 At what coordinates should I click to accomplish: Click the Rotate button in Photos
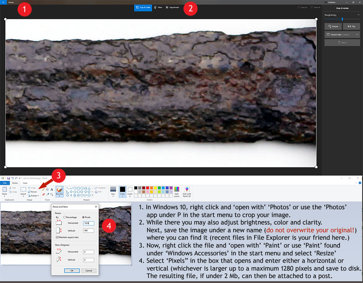333,26
